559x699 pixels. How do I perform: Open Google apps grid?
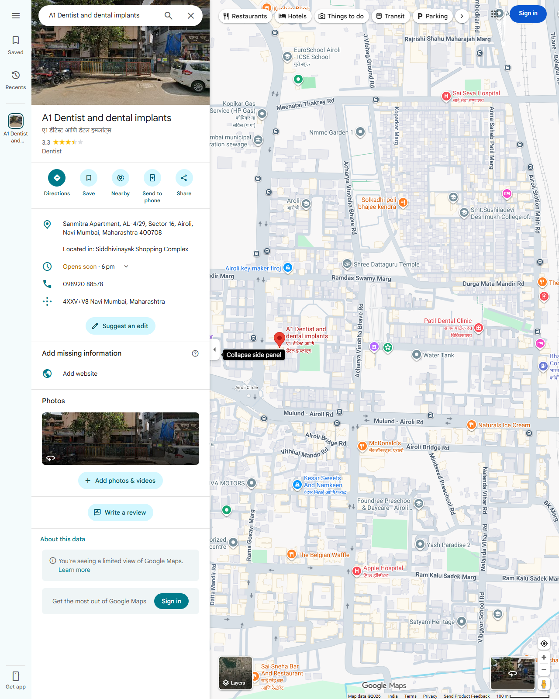click(494, 14)
